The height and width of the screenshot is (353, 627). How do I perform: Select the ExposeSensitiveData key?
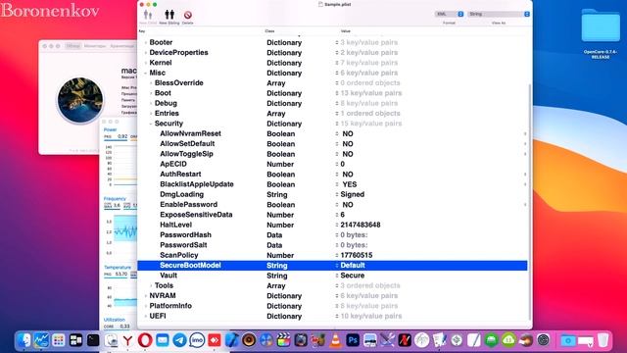tap(196, 215)
